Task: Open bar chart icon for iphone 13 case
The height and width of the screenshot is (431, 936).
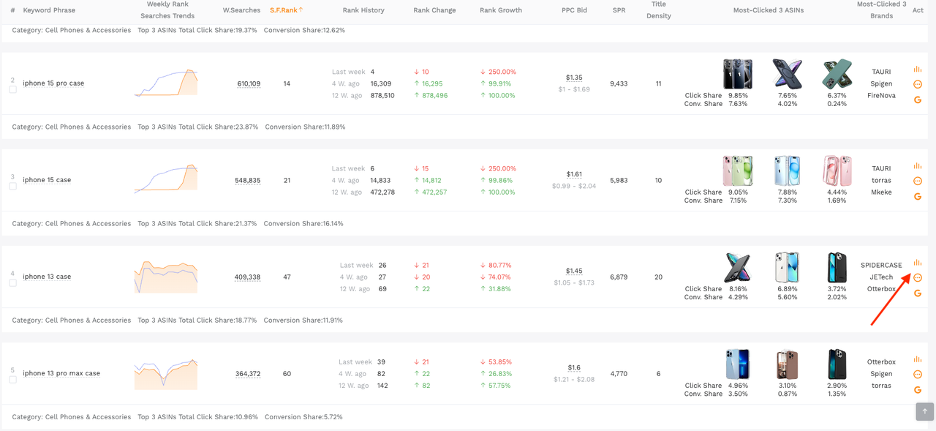Action: [x=918, y=263]
